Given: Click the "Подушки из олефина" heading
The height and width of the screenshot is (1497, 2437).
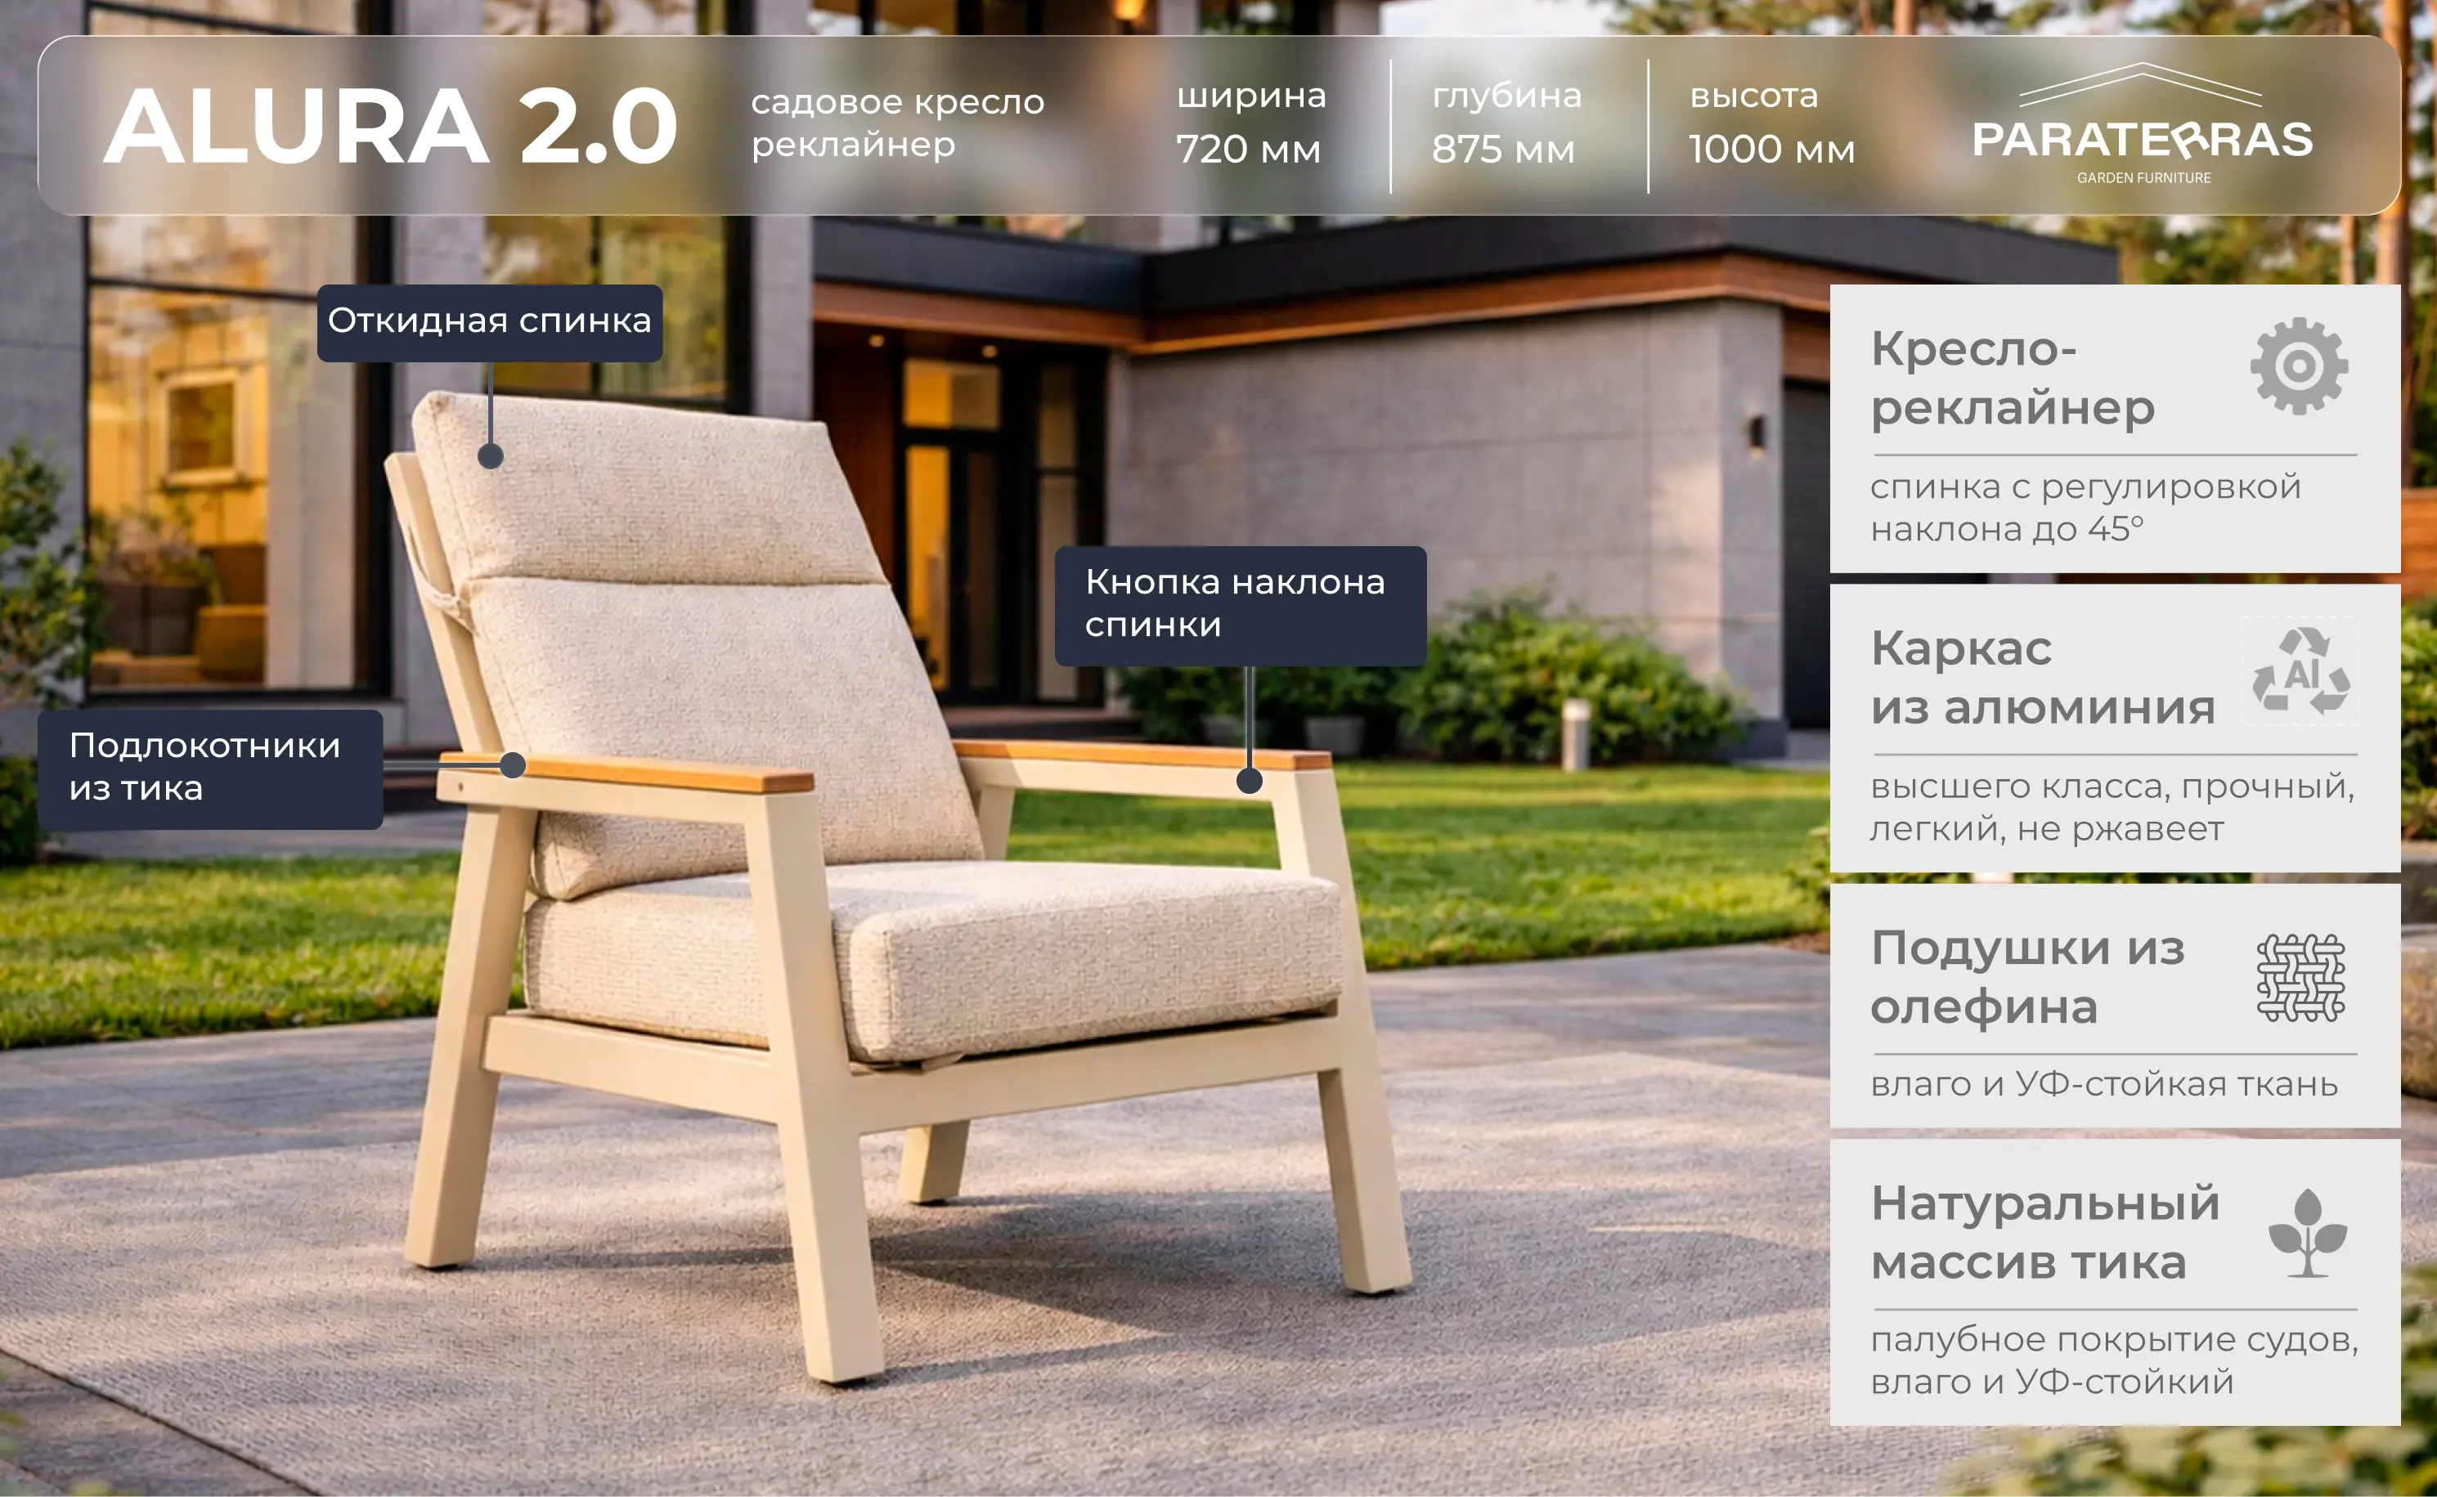Looking at the screenshot, I should [x=2027, y=978].
